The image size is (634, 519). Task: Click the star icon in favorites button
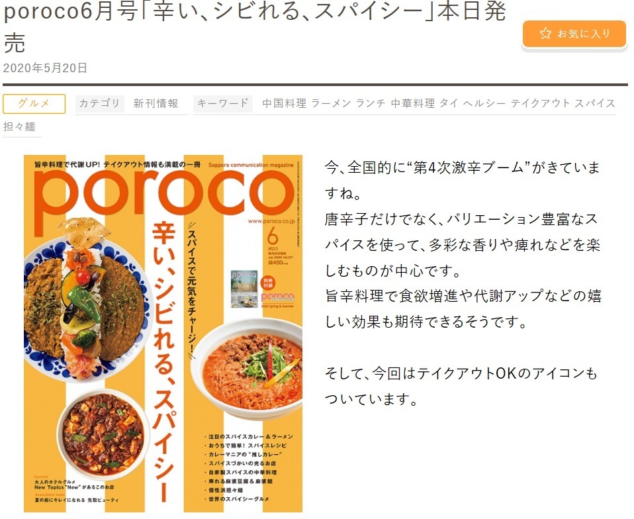(545, 33)
